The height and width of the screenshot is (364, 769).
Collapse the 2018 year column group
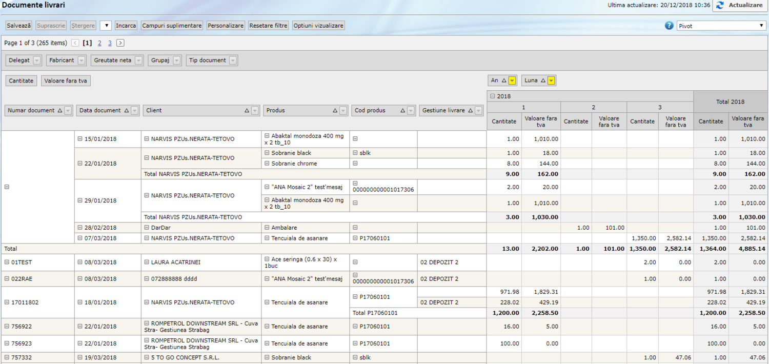coord(492,96)
